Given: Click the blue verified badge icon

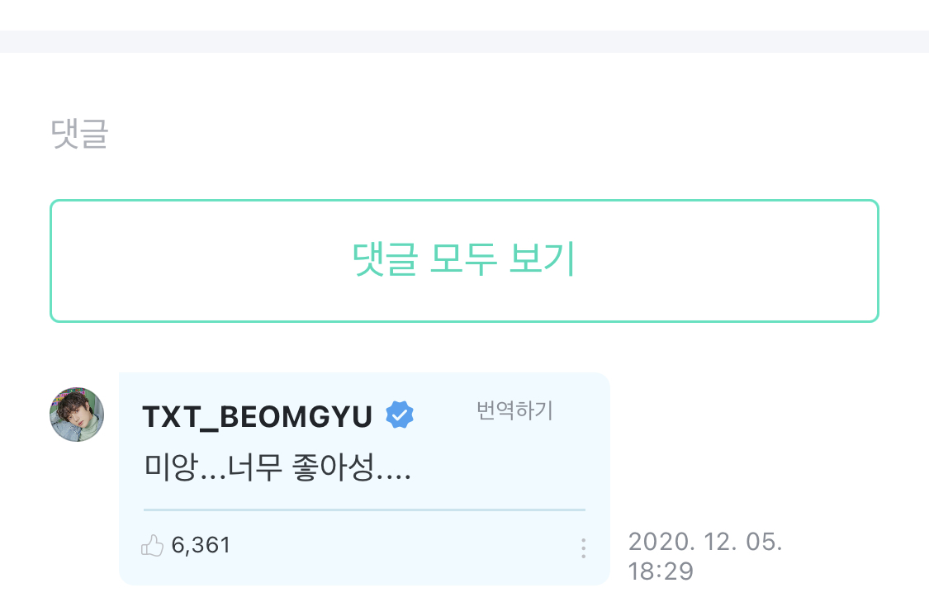Looking at the screenshot, I should pos(400,415).
